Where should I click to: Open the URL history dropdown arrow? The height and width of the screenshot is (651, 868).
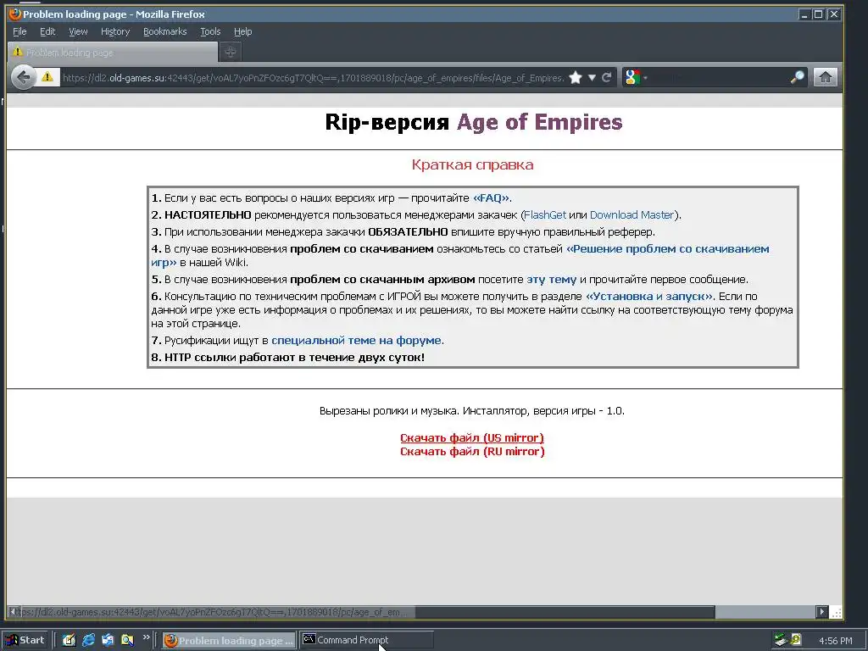(592, 77)
